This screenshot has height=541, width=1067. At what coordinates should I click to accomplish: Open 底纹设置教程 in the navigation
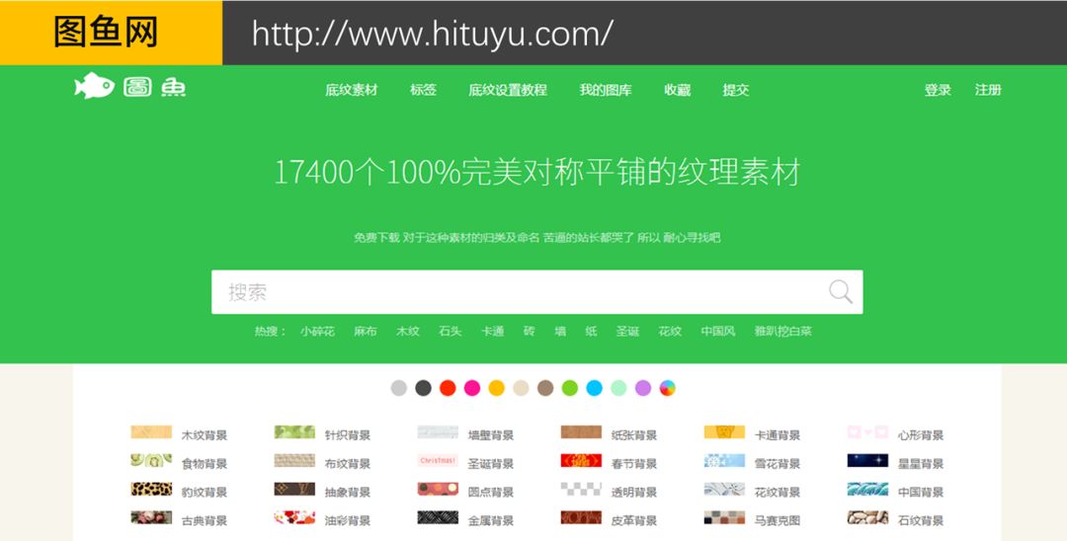pyautogui.click(x=508, y=90)
